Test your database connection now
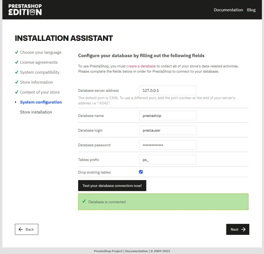Image resolution: width=264 pixels, height=254 pixels. click(x=112, y=186)
